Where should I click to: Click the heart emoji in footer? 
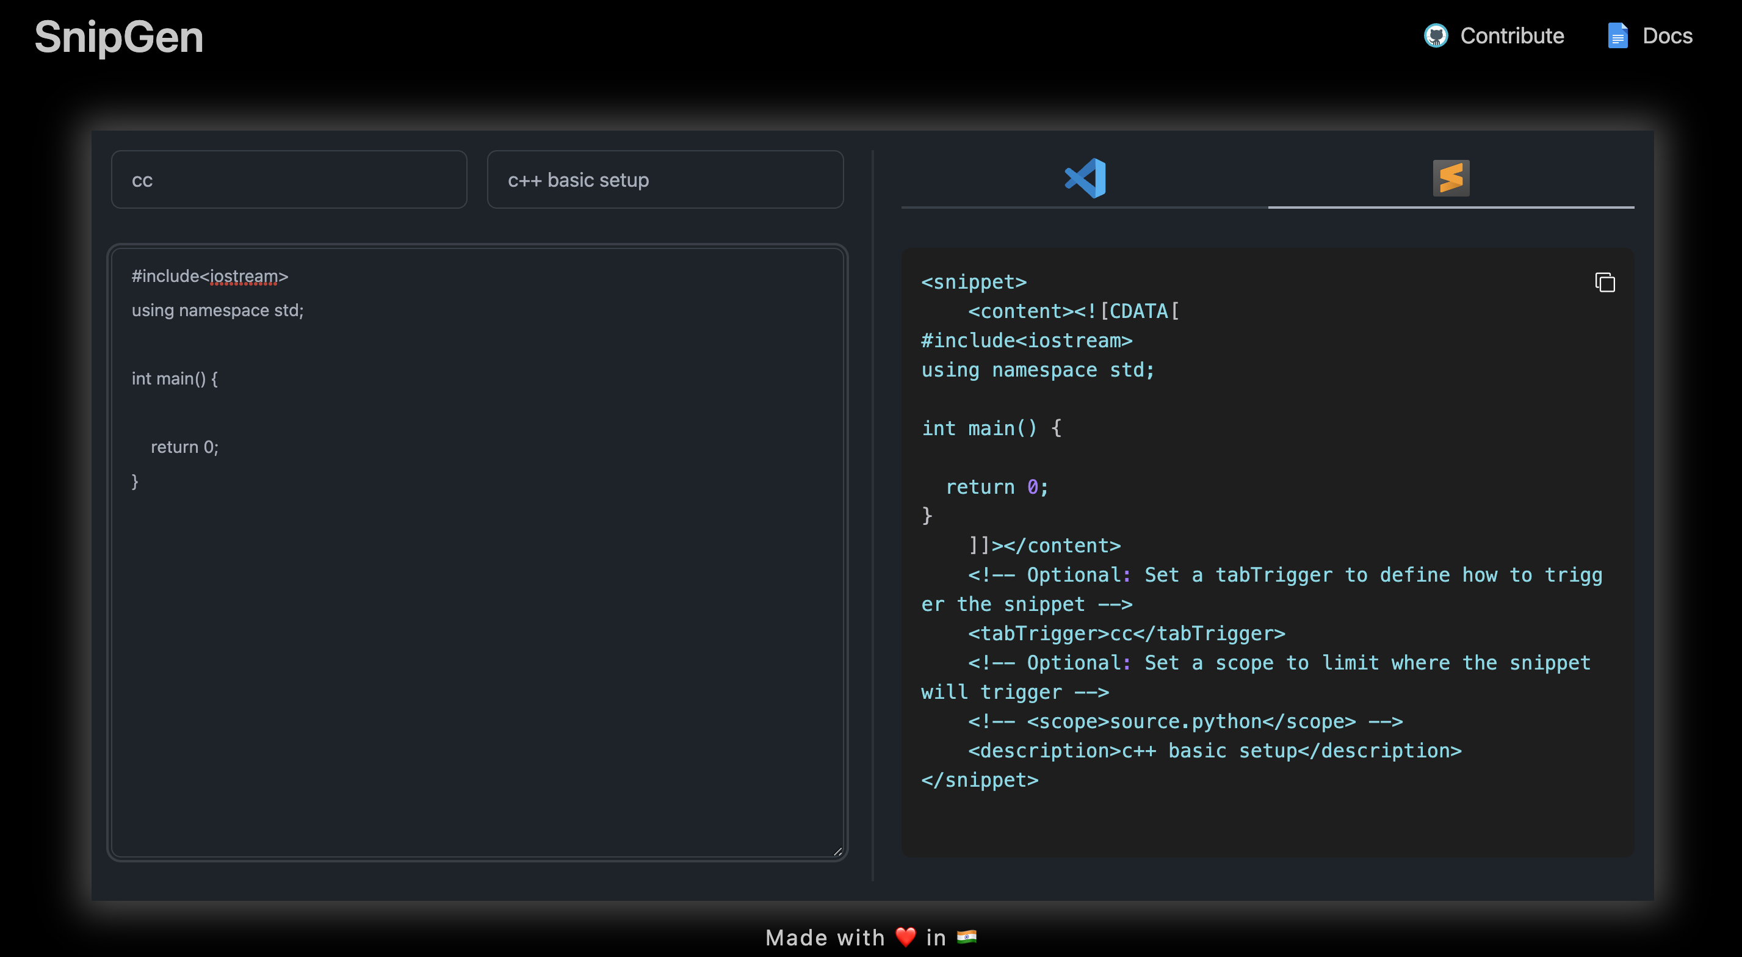[906, 937]
